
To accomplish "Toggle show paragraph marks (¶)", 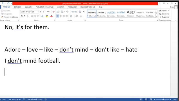I will pos(84,12).
